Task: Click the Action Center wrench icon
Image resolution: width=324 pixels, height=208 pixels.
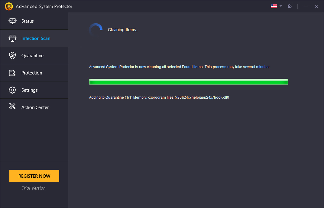Action: [12, 106]
